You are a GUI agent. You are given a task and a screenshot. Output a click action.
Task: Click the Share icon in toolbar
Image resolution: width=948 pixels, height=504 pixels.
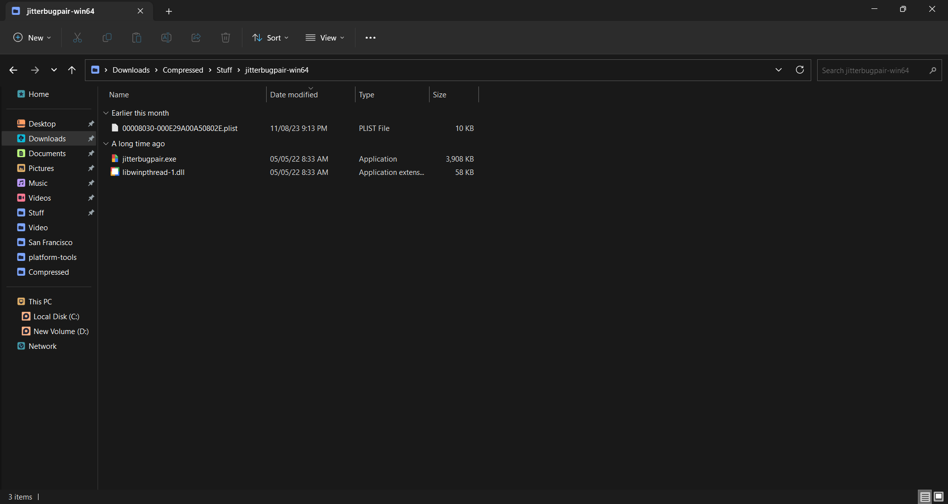click(196, 38)
